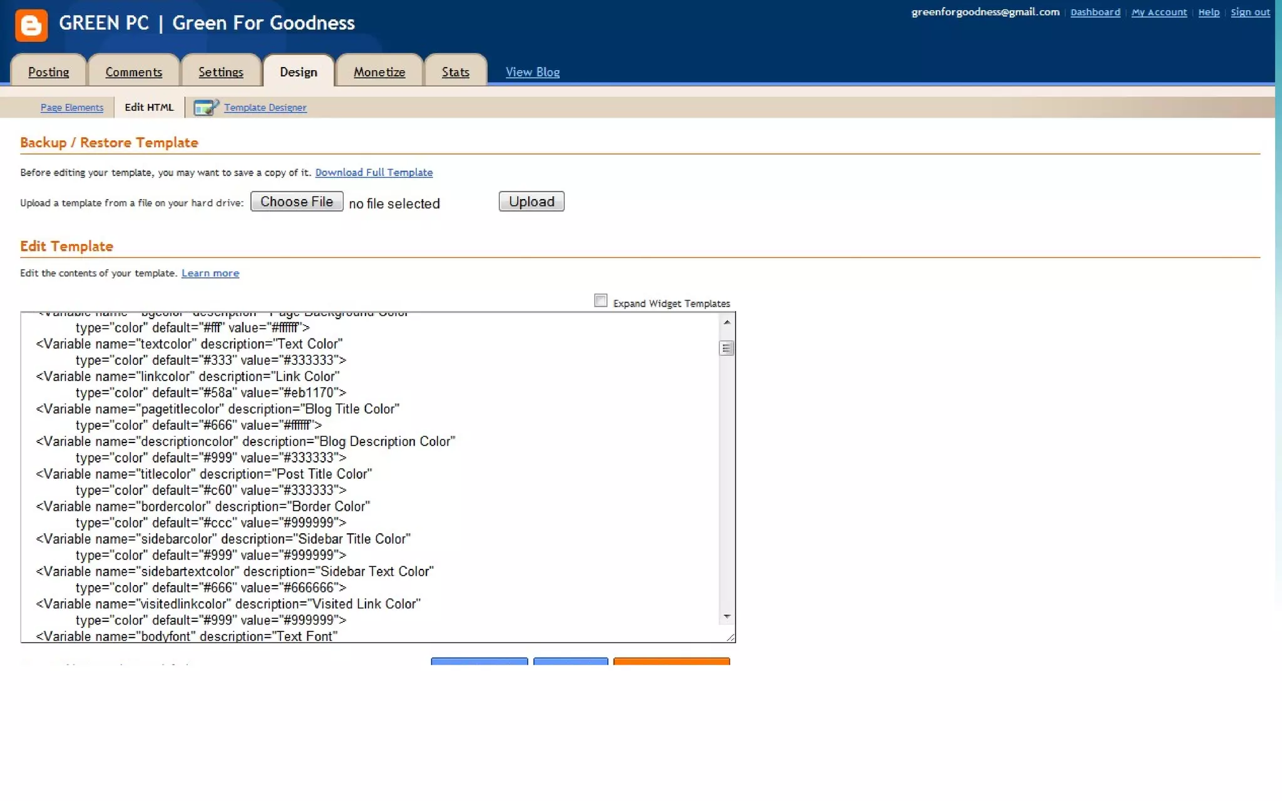The height and width of the screenshot is (801, 1282).
Task: Click the View Blog link
Action: pos(533,72)
